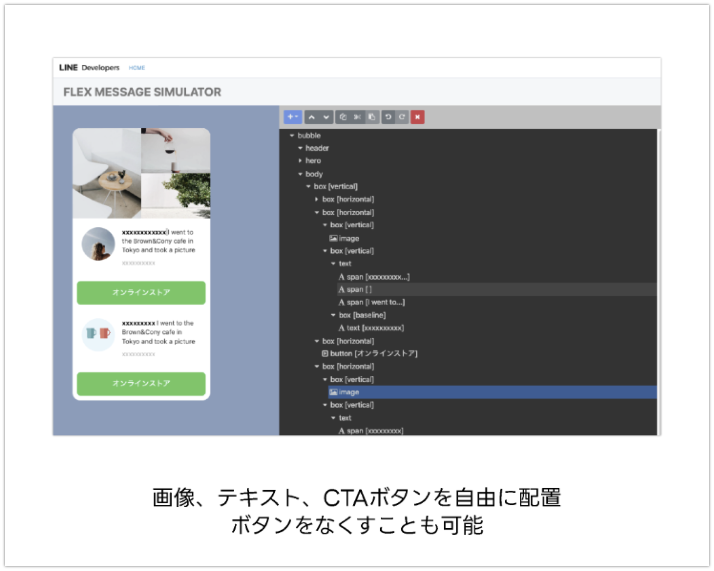Click the paste icon in the toolbar
The height and width of the screenshot is (571, 714).
pos(372,117)
